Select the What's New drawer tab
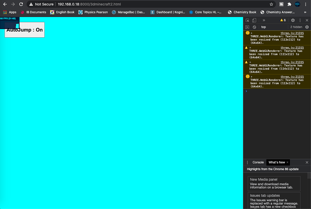This screenshot has height=209, width=311. [277, 162]
